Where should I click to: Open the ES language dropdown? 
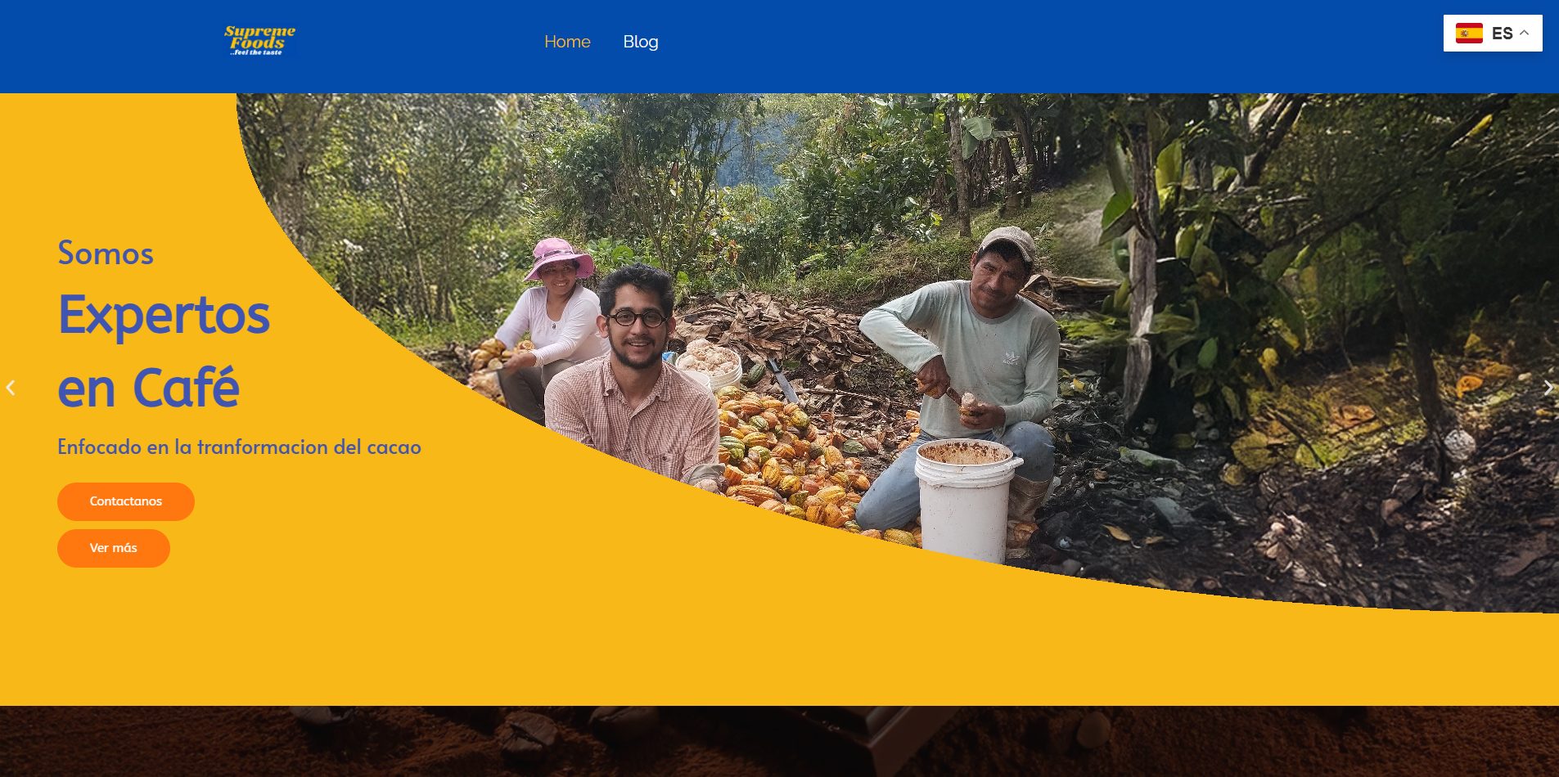point(1493,34)
